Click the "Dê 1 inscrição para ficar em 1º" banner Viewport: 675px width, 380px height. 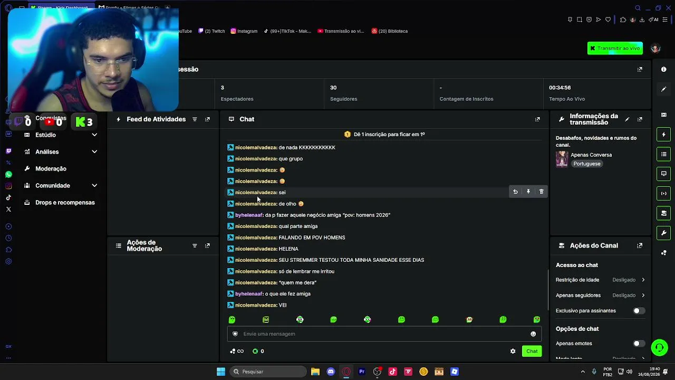[x=384, y=135]
